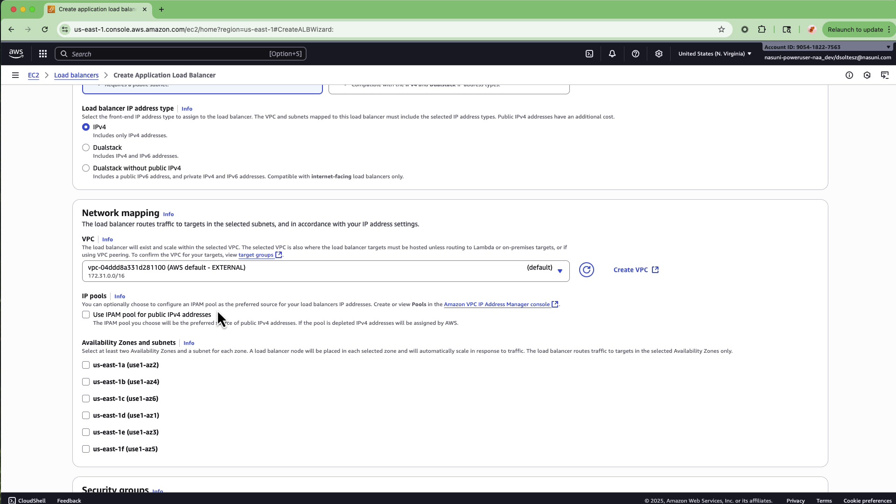Open the AWS settings gear
The width and height of the screenshot is (896, 504).
point(659,54)
